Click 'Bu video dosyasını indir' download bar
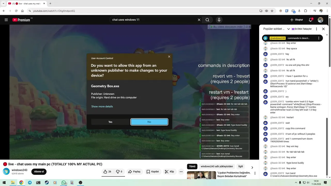 pyautogui.click(x=227, y=27)
